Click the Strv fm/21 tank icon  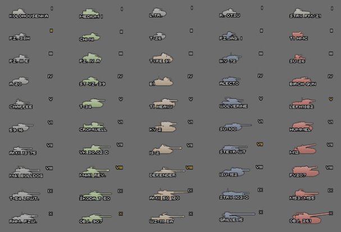302,12
